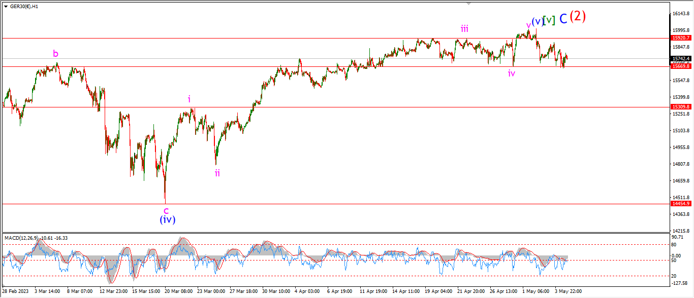Select the large blue C wave label

[563, 19]
